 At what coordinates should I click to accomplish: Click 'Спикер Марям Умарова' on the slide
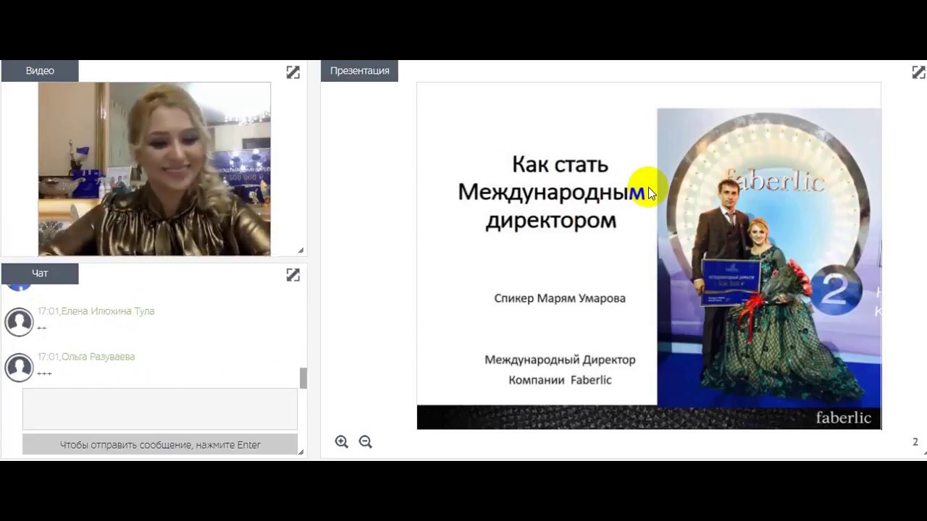(560, 298)
